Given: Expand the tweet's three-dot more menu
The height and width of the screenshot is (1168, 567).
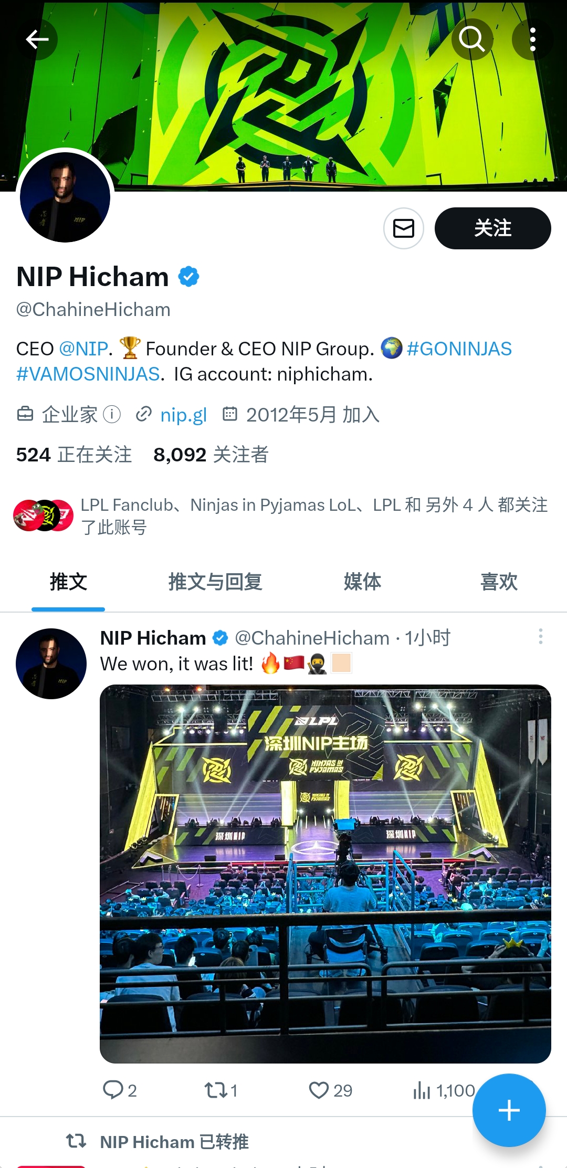Looking at the screenshot, I should [x=540, y=637].
